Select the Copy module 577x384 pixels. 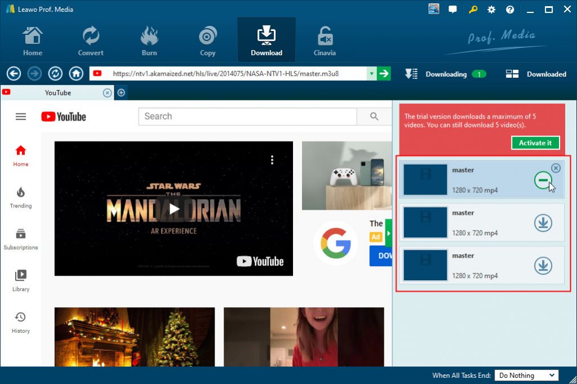click(207, 39)
